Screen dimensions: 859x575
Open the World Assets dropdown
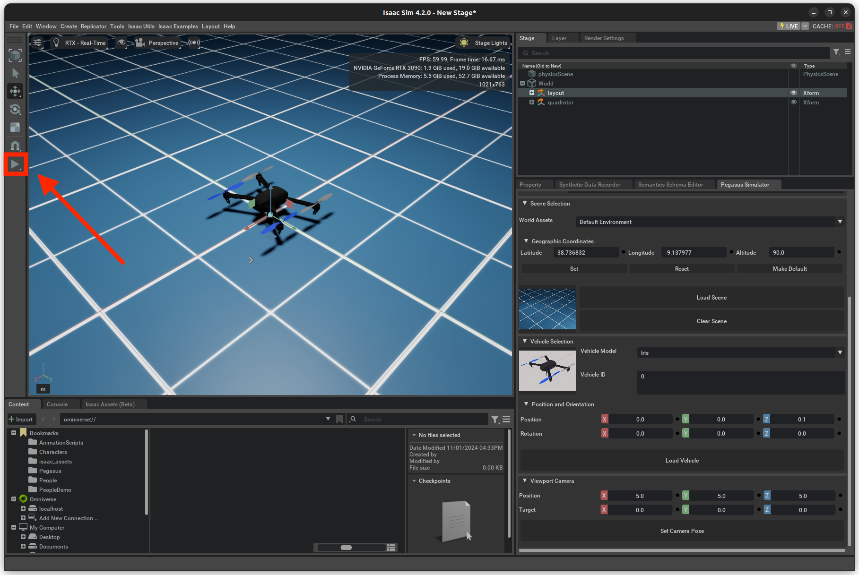tap(710, 222)
